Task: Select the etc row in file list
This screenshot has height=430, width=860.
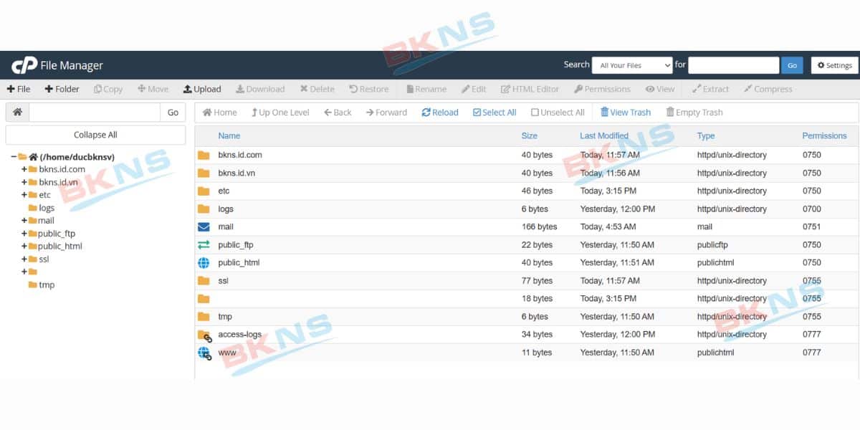Action: pyautogui.click(x=527, y=191)
